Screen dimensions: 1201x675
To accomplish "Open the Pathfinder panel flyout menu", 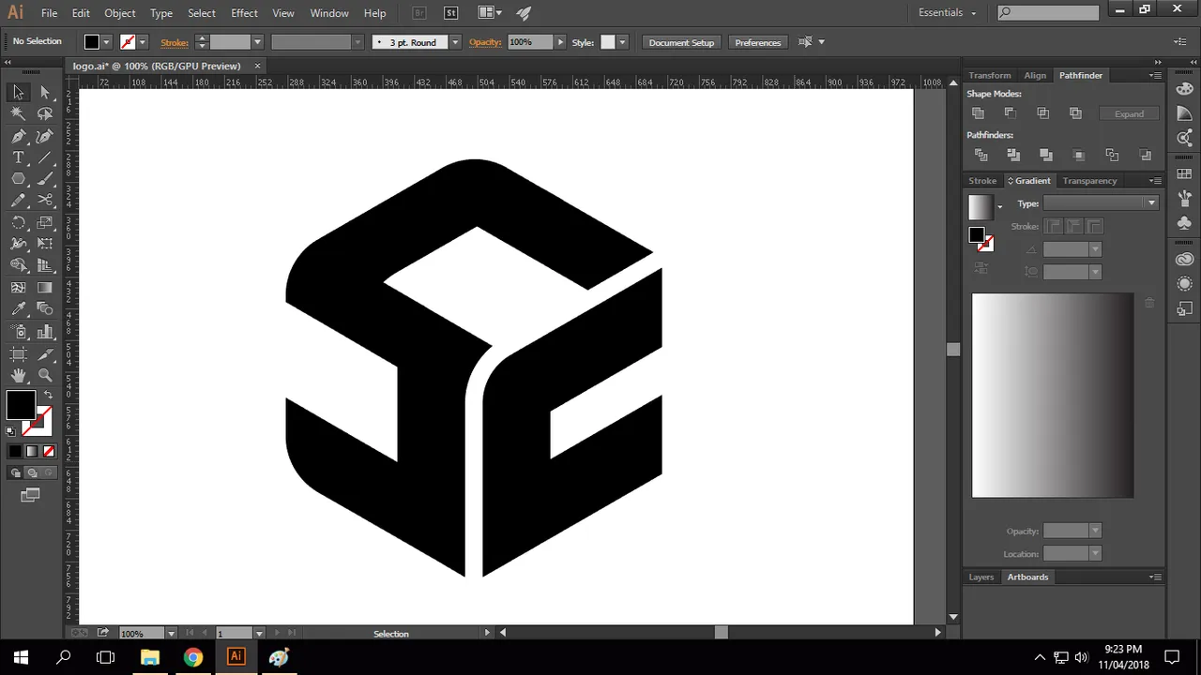I will pos(1155,75).
